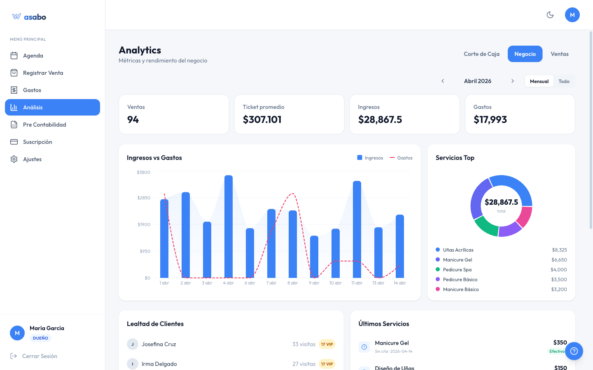
Task: Switch to the Negocio tab
Action: pyautogui.click(x=525, y=54)
